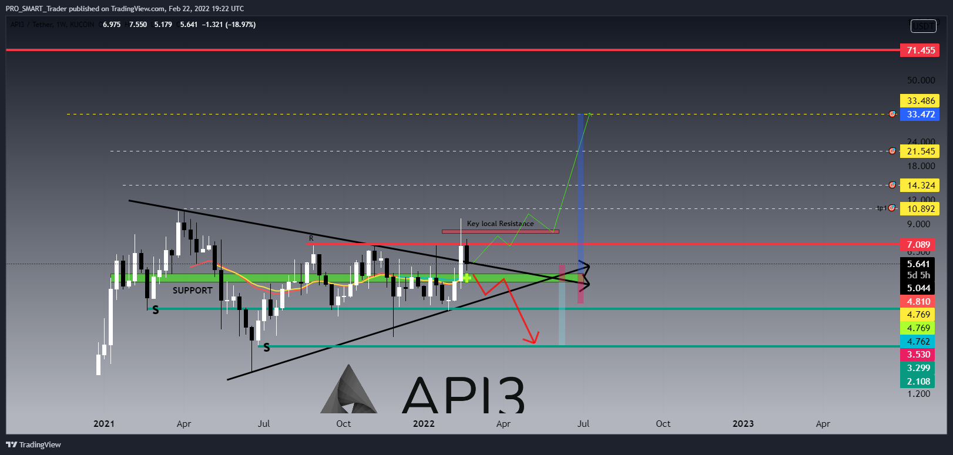This screenshot has width=953, height=455.
Task: Select the red 4.810 price label
Action: 918,302
